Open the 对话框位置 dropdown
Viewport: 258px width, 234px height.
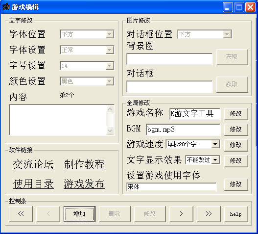coord(205,34)
